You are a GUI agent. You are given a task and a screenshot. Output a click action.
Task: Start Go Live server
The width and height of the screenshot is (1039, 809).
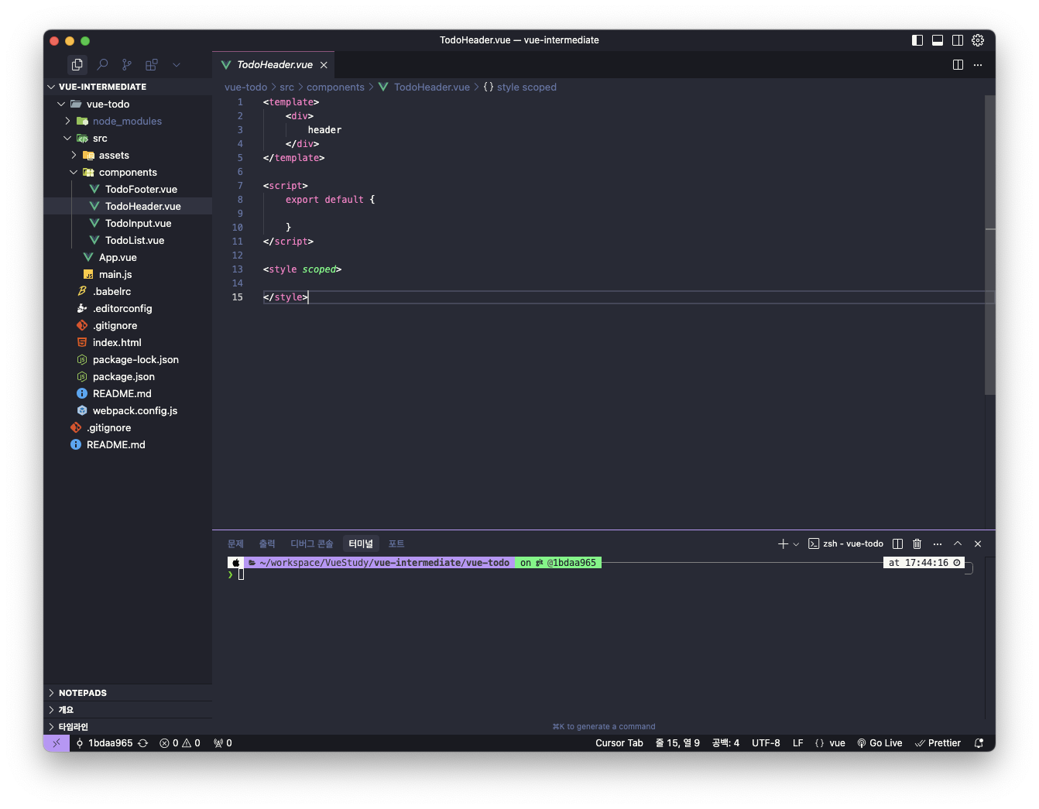click(880, 743)
